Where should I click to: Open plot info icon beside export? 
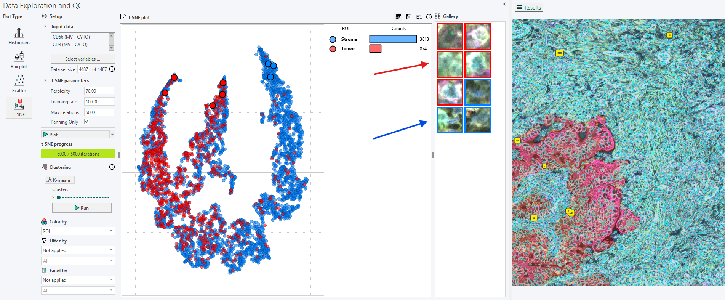[429, 17]
